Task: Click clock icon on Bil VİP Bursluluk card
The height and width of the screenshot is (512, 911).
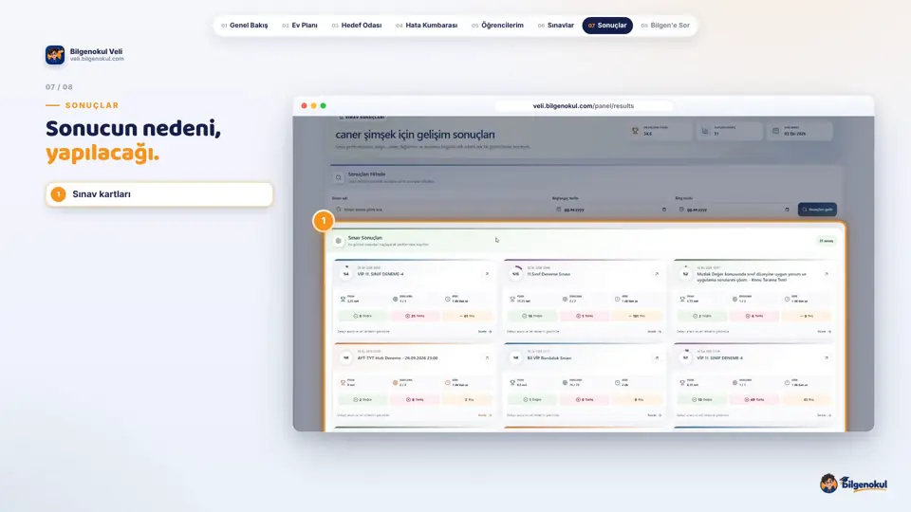Action: (617, 382)
